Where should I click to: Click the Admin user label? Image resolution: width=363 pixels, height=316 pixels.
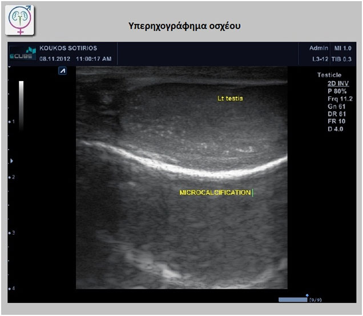(x=319, y=48)
